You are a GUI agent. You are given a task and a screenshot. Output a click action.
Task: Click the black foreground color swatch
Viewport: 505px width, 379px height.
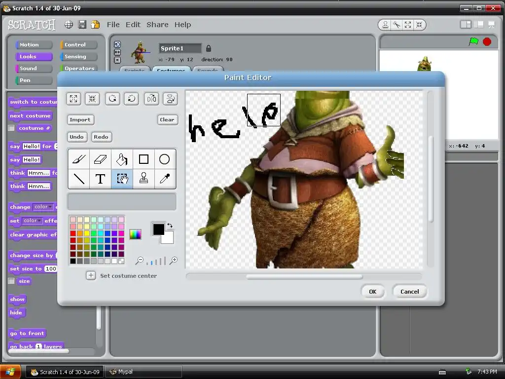[x=157, y=228]
